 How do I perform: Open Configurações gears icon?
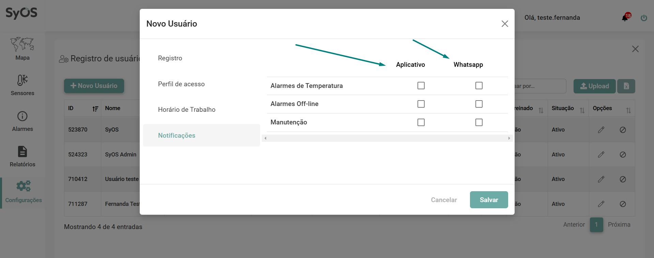[x=23, y=186]
